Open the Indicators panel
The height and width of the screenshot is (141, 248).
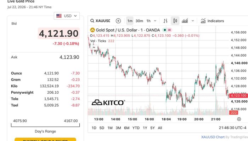(213, 21)
